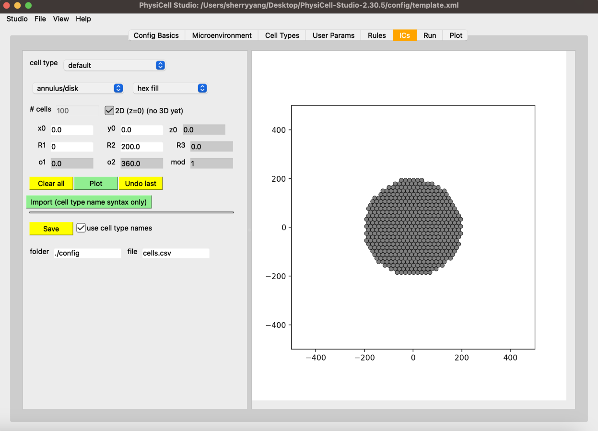Click the cells.csv file name field
This screenshot has width=598, height=431.
(176, 253)
